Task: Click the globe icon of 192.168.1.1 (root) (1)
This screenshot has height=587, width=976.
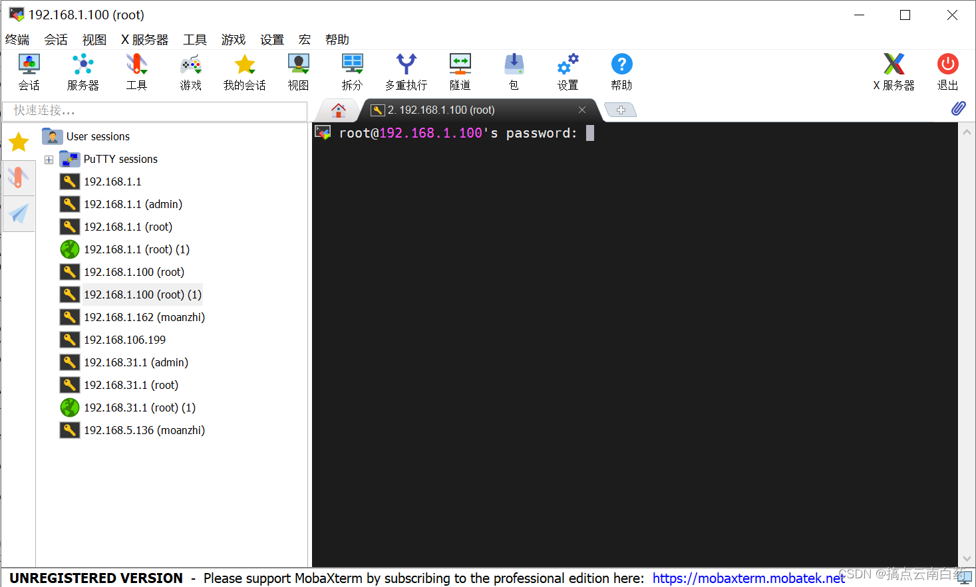Action: coord(70,249)
